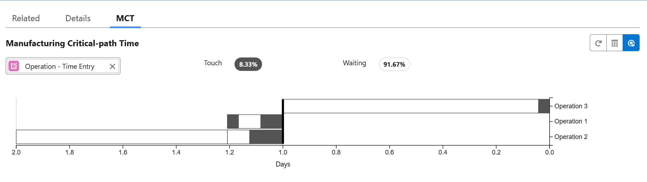Screen dimensions: 647x182
Task: Click the white gap in Operation 1 bar
Action: click(x=249, y=122)
